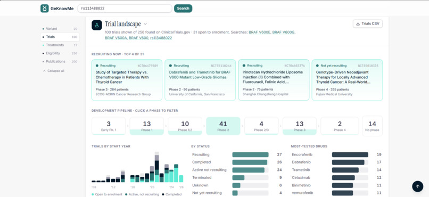The width and height of the screenshot is (429, 197).
Task: Click the GeKnowMe DNA logo icon
Action: click(x=45, y=9)
